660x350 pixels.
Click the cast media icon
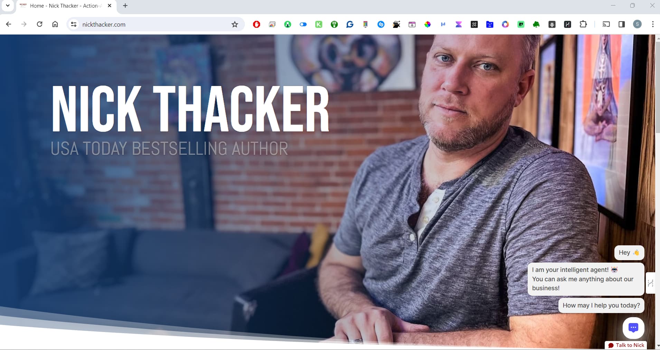(606, 24)
